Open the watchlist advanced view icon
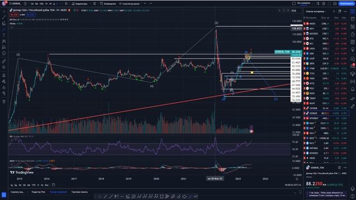Viewport: 356px width, 200px height. pos(339,11)
